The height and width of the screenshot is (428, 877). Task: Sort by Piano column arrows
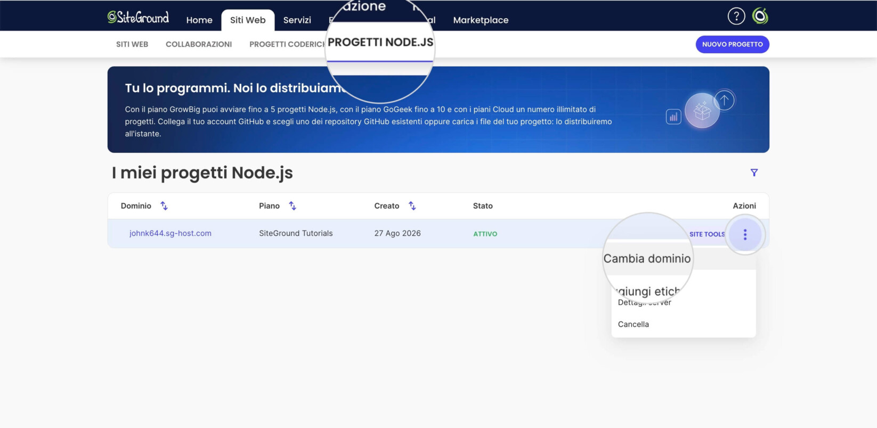[293, 206]
